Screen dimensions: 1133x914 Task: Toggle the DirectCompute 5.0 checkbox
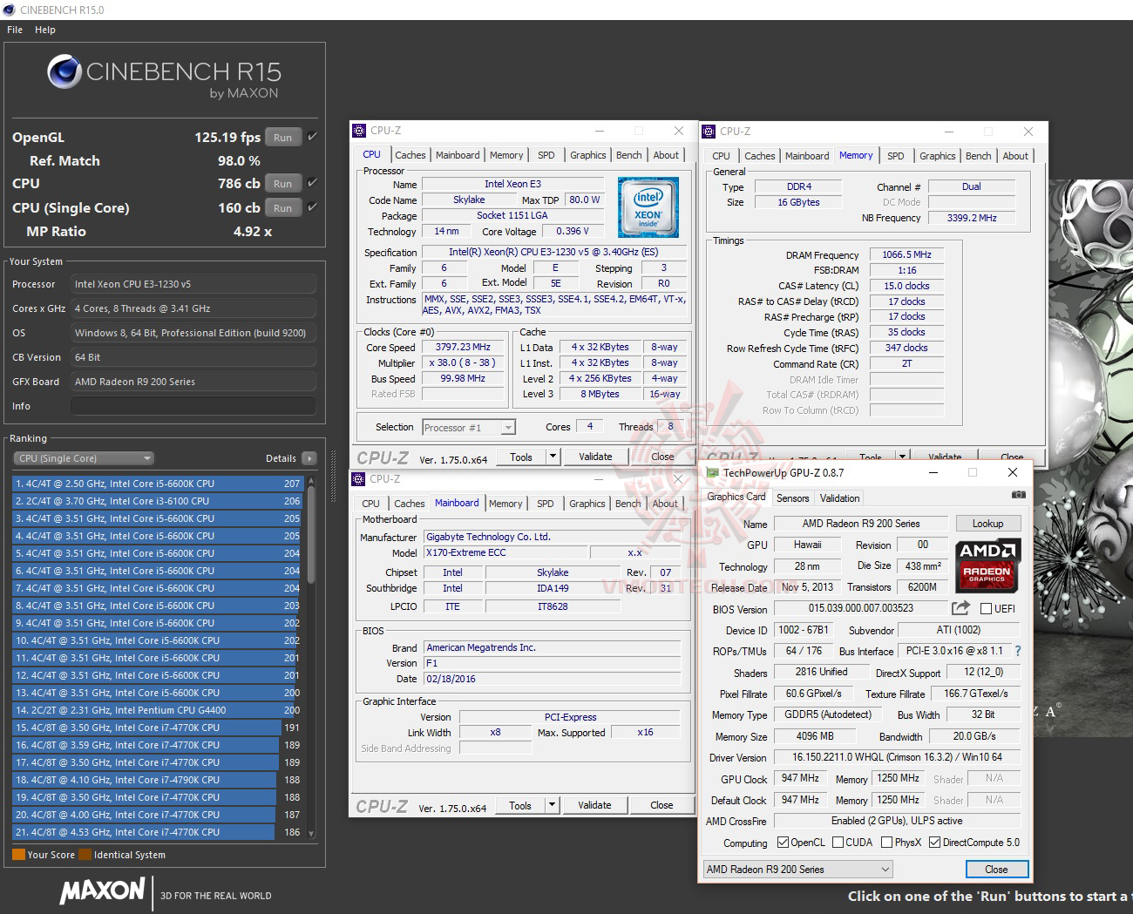[934, 843]
